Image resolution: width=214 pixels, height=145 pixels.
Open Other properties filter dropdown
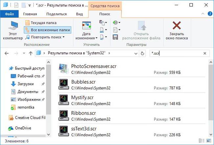(x=103, y=37)
